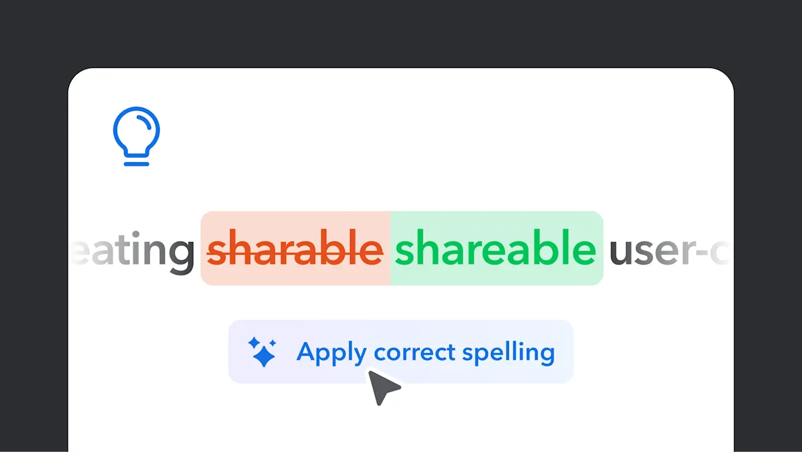Click the faded "user-c" text
Screen dimensions: 802x452
(x=665, y=249)
